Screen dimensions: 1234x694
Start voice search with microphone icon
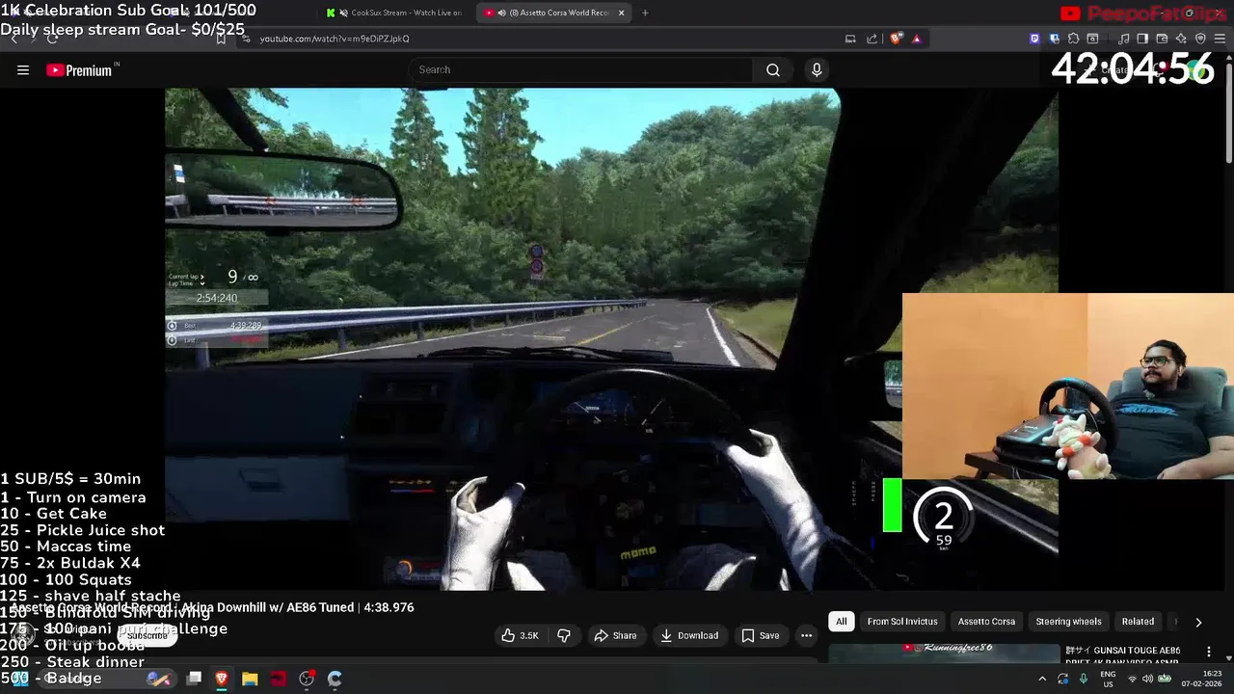pyautogui.click(x=817, y=69)
